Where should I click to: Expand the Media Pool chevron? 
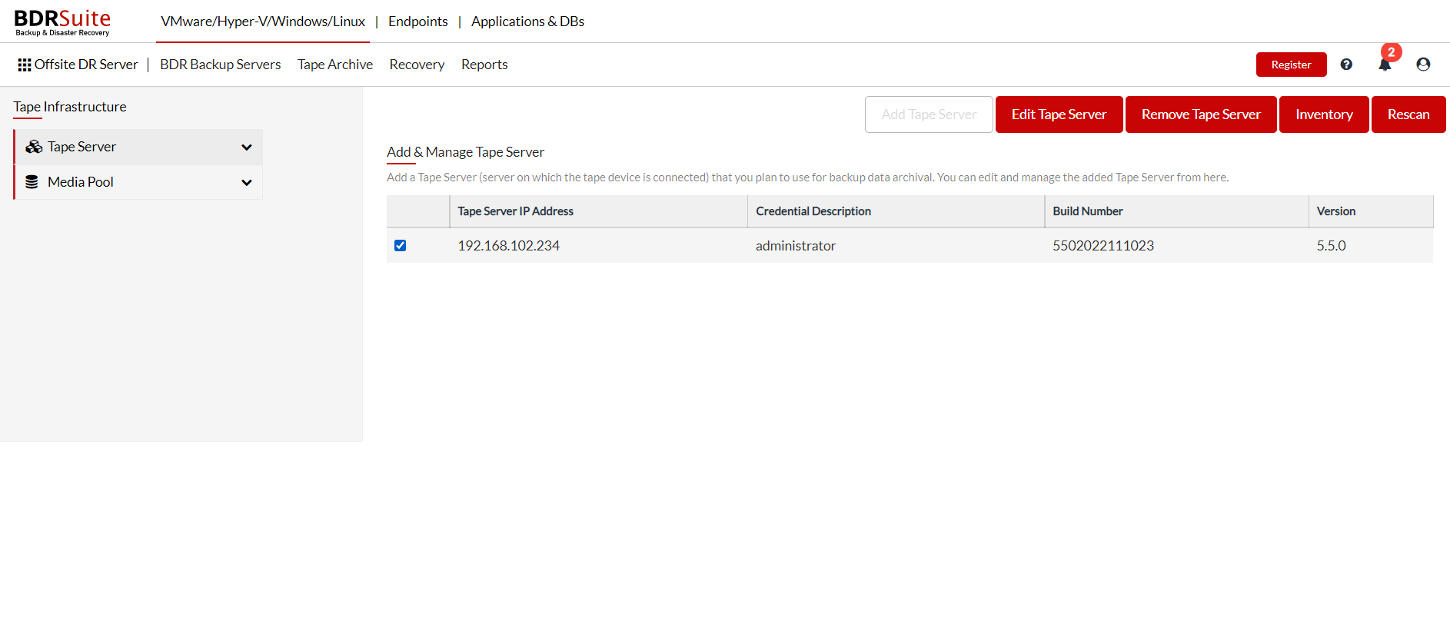246,182
